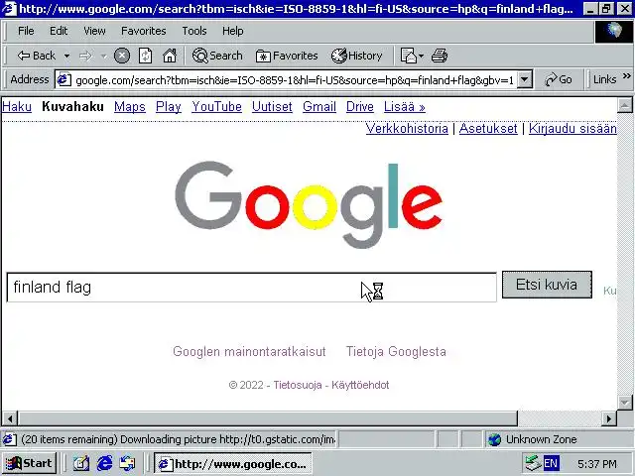Viewport: 635px width, 476px height.
Task: Click the status bar page icon
Action: click(x=10, y=439)
